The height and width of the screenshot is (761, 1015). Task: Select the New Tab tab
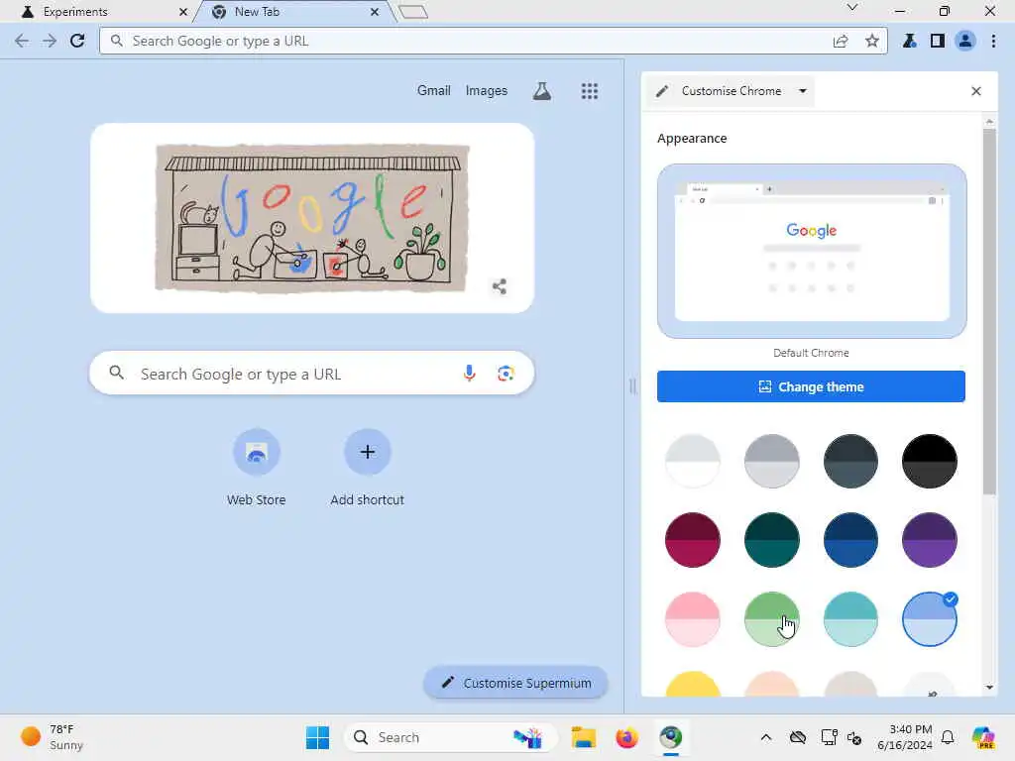(x=294, y=12)
